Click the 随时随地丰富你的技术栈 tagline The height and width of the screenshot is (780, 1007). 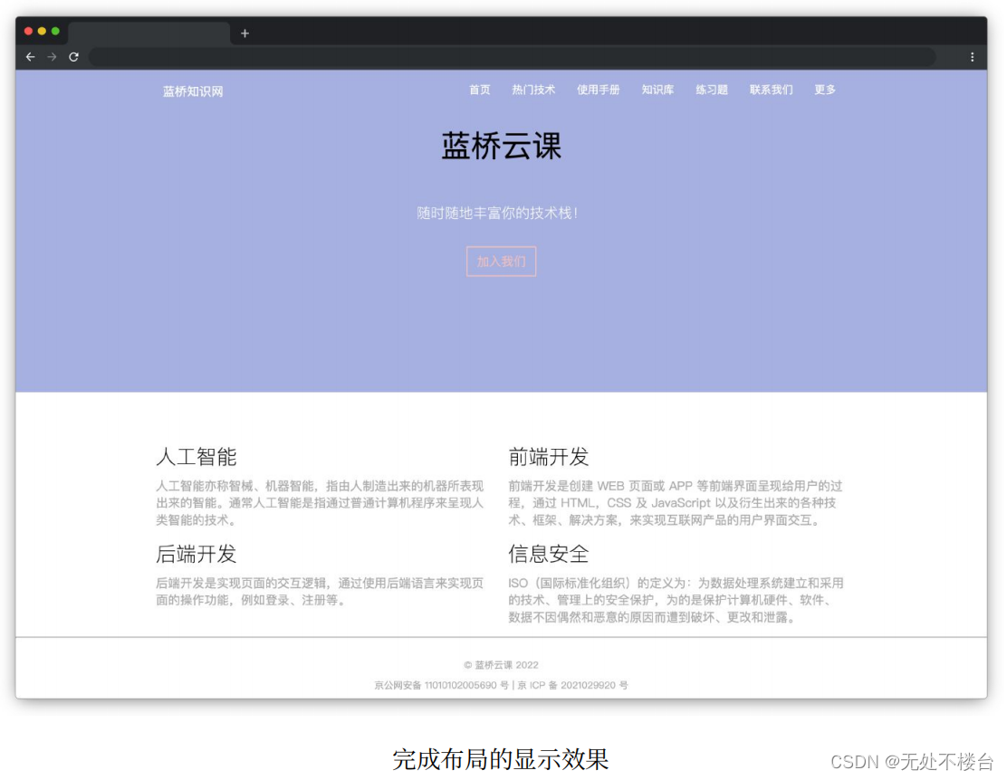pos(498,214)
